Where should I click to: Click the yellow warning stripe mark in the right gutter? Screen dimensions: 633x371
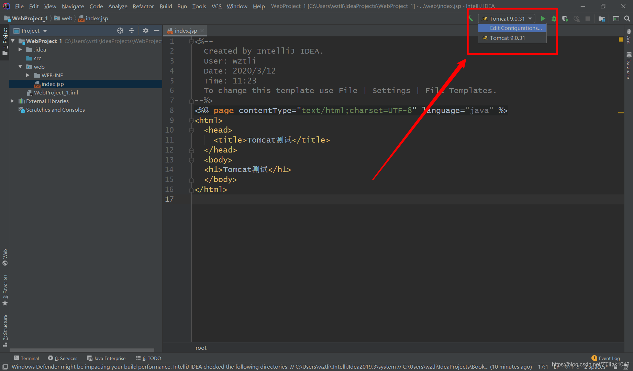click(621, 113)
